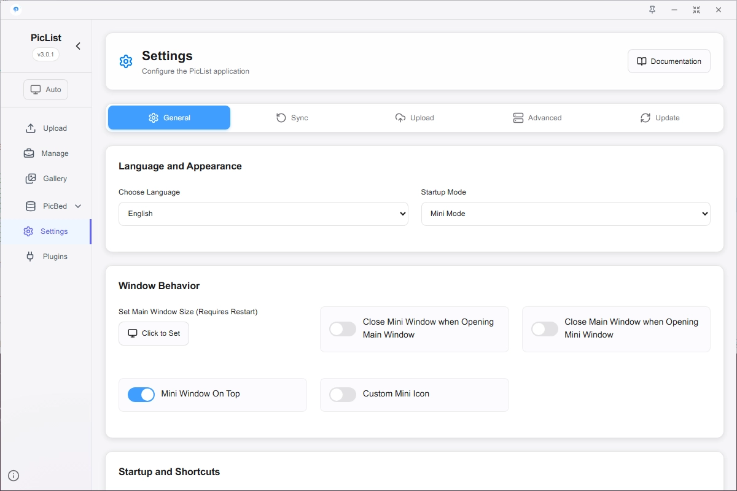Click the monitor icon in Click to Set
Viewport: 737px width, 491px height.
(133, 333)
